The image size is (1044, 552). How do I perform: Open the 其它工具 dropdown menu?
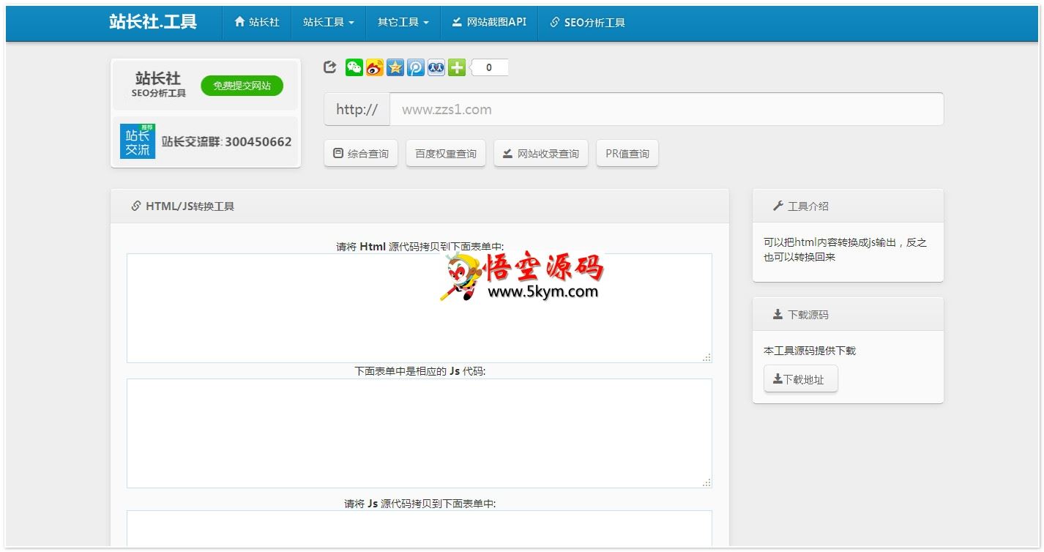pyautogui.click(x=403, y=23)
